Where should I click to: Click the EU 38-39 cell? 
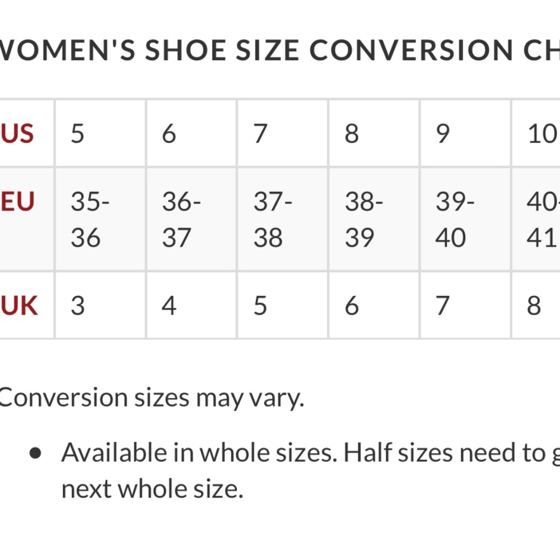pyautogui.click(x=374, y=219)
